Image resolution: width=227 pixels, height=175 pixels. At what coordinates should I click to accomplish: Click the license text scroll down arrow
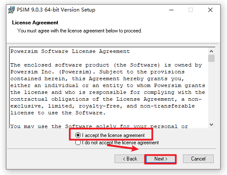tap(211, 125)
